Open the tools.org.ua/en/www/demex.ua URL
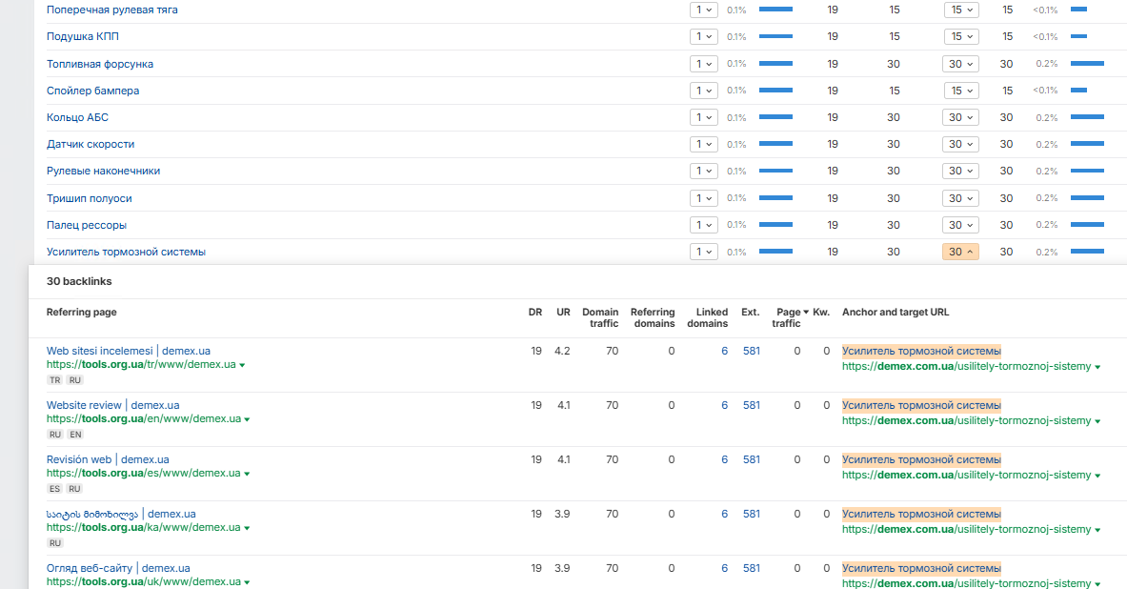Screen dimensions: 1127x589 [143, 418]
